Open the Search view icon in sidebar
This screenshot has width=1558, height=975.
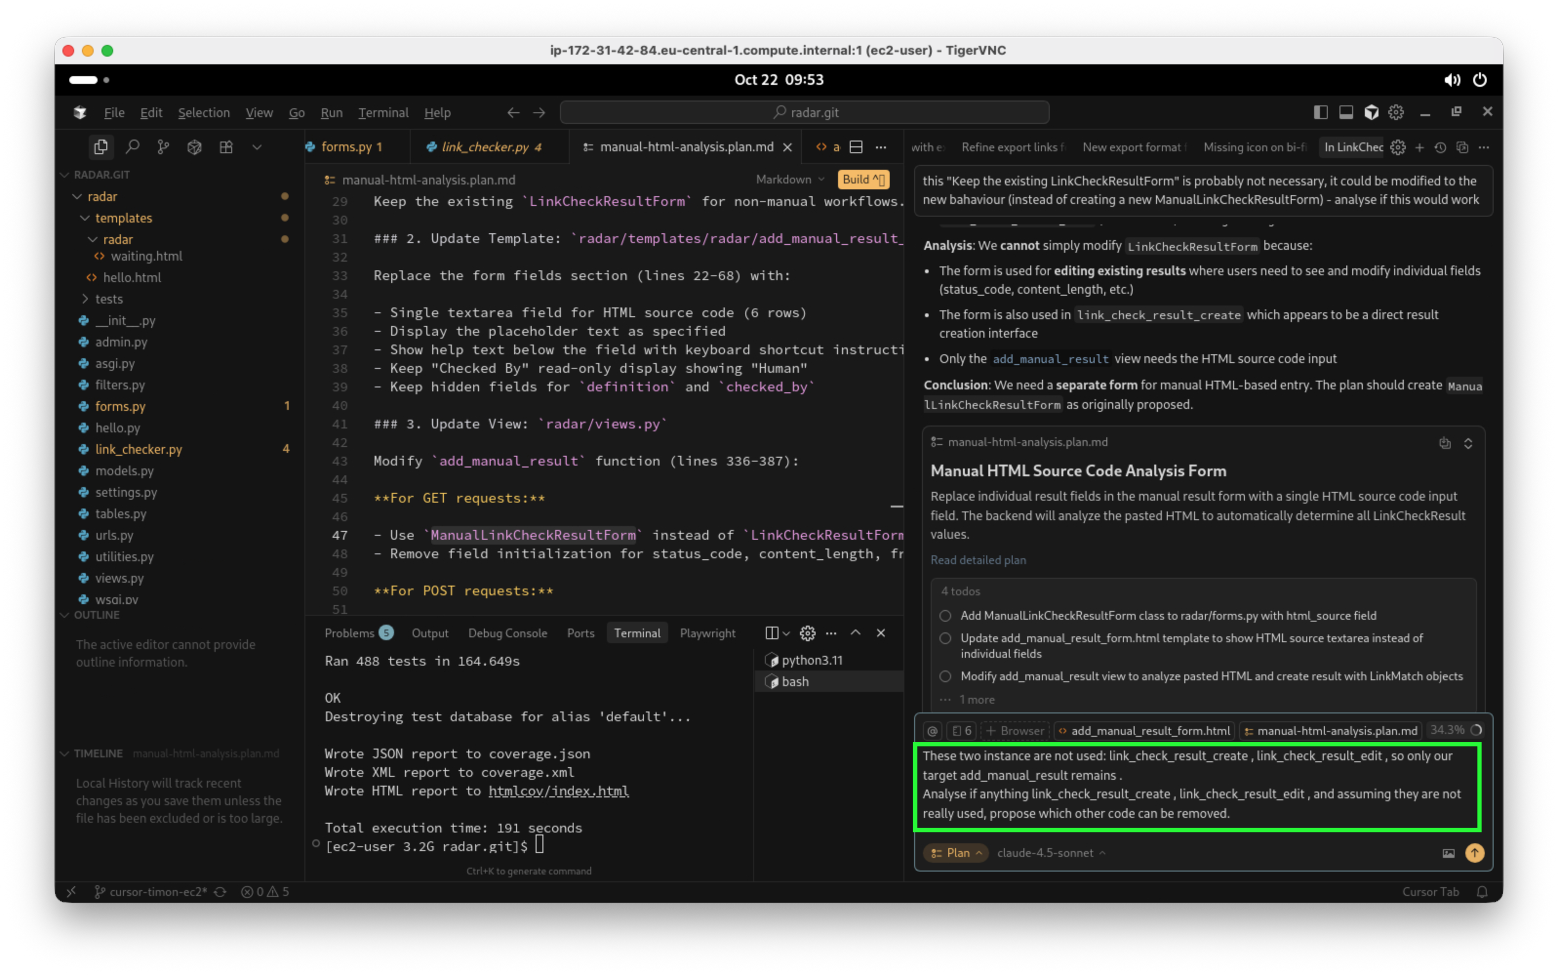(x=132, y=147)
